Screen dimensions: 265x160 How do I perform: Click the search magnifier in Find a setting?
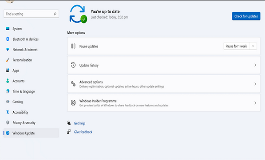point(55,14)
